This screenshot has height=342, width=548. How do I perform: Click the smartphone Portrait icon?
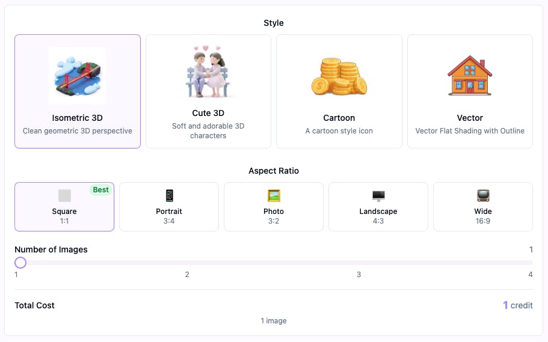pyautogui.click(x=169, y=195)
